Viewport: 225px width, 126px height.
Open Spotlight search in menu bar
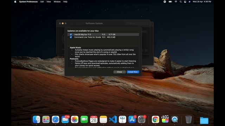[180, 2]
